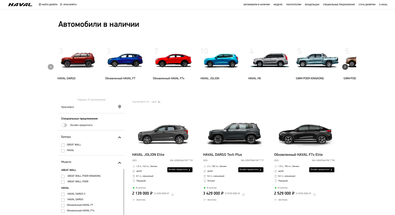Viewport: 395px width, 215px height.
Task: Check the HAVAL DARGO model checkbox
Action: [x=63, y=200]
